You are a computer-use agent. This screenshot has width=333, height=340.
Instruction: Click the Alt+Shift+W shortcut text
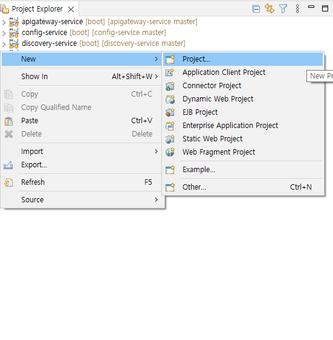click(x=132, y=77)
